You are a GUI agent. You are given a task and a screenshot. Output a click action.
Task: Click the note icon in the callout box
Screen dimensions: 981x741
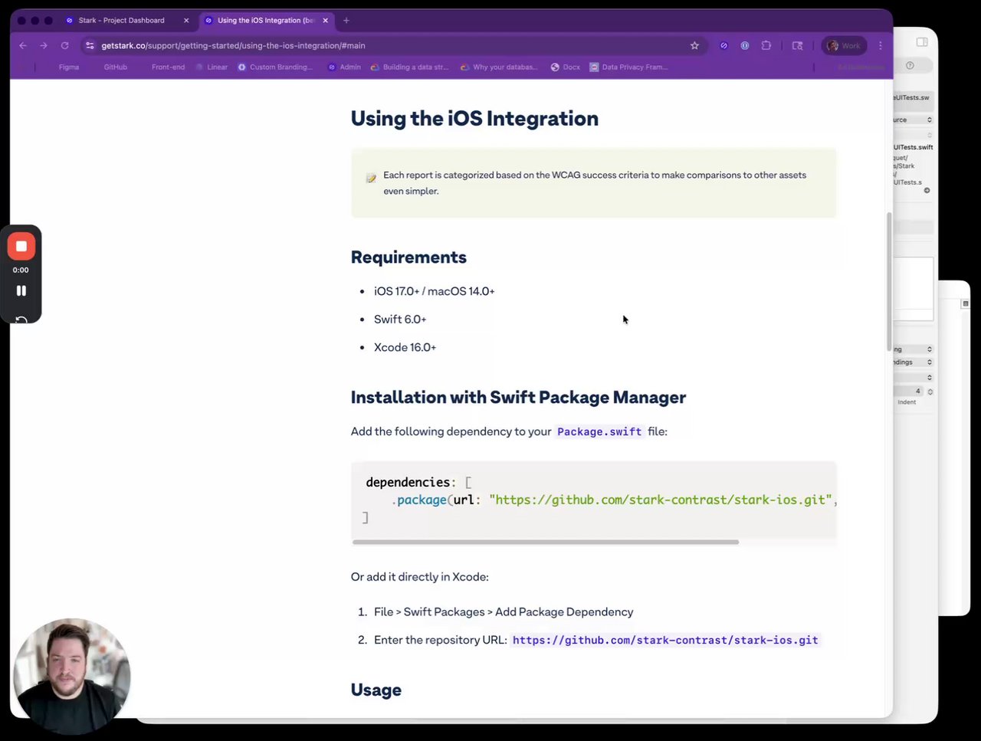371,178
